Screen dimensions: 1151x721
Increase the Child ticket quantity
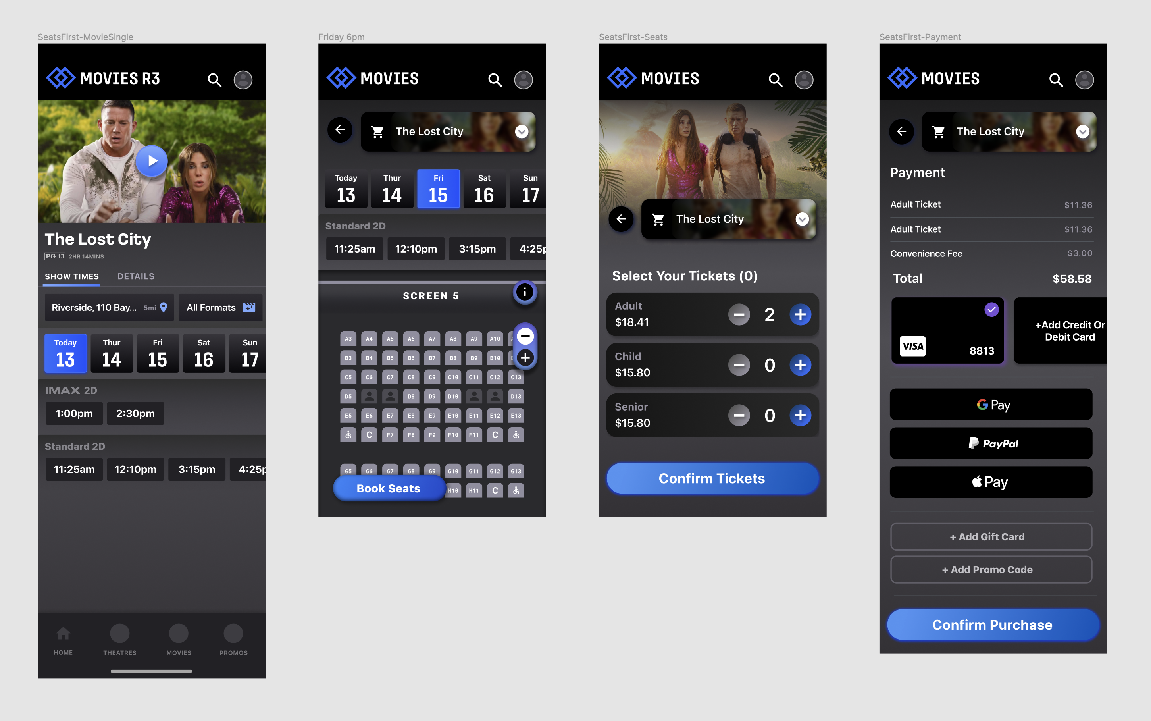pos(801,365)
